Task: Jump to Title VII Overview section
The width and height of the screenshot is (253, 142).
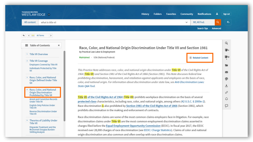Action: click(38, 54)
